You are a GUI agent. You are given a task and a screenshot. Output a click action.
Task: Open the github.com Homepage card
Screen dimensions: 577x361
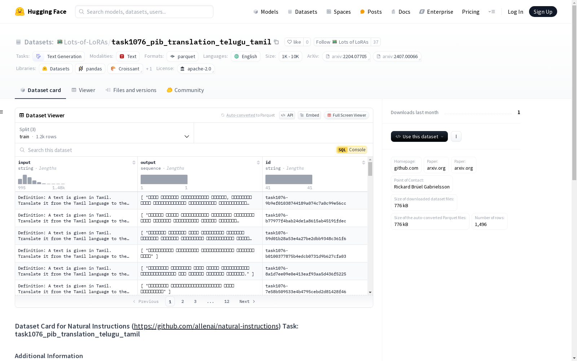coord(406,165)
